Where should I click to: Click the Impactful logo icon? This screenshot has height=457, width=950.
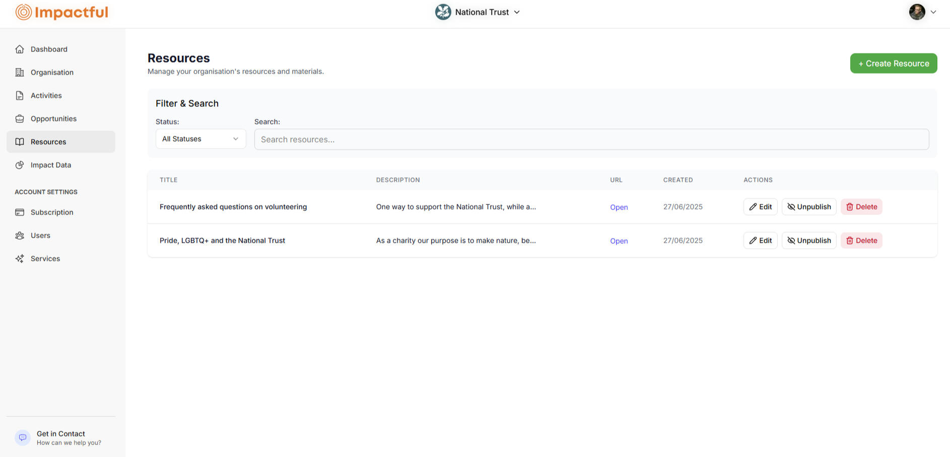coord(23,12)
